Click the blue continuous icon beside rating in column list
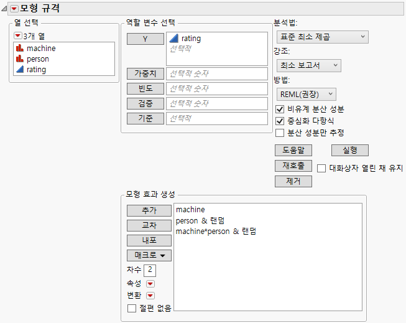 coord(20,70)
